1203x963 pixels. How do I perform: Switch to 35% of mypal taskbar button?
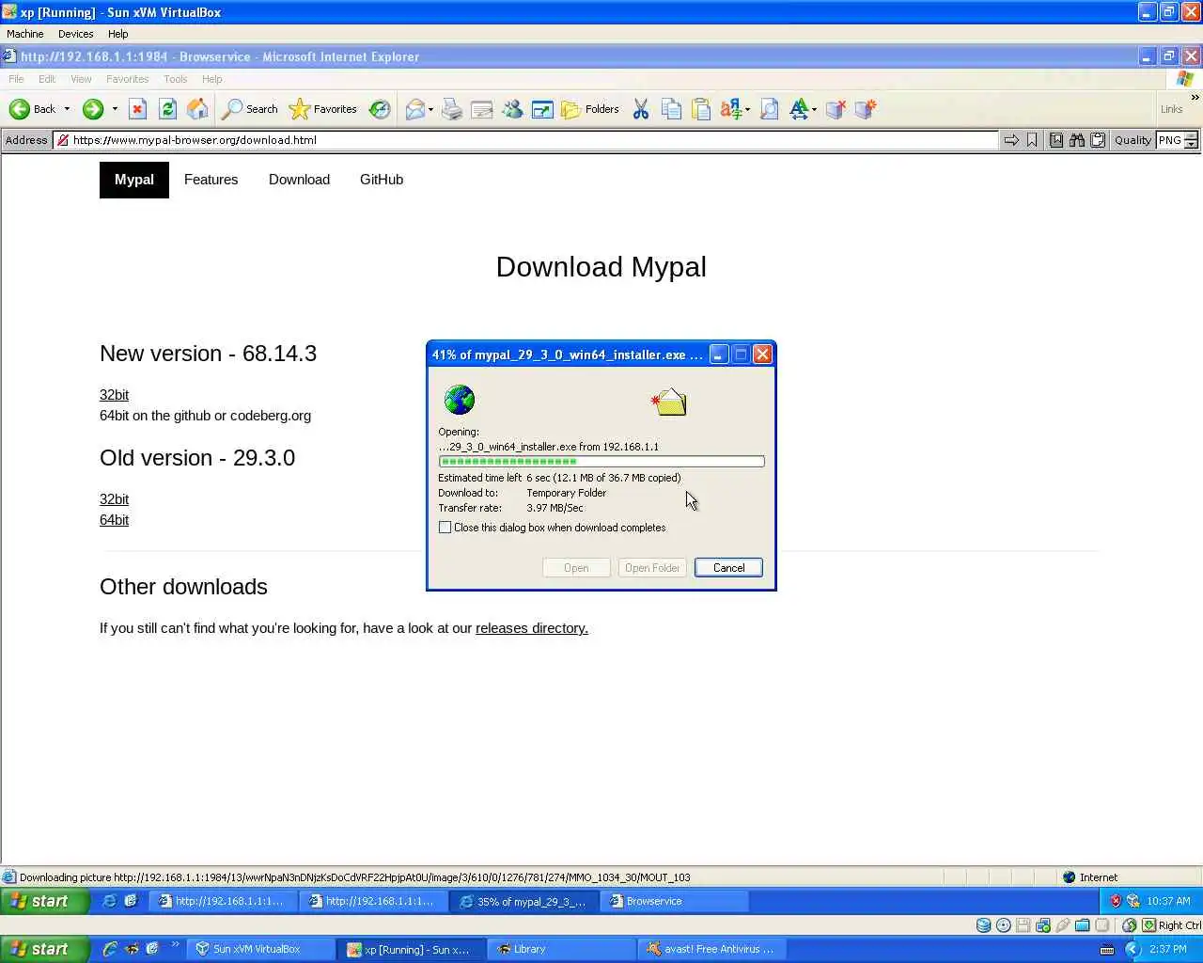point(523,901)
